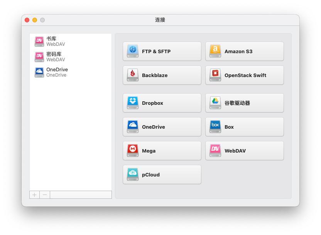This screenshot has height=235, width=321.
Task: Click the gray OneDrive subtitle in sidebar
Action: point(56,75)
